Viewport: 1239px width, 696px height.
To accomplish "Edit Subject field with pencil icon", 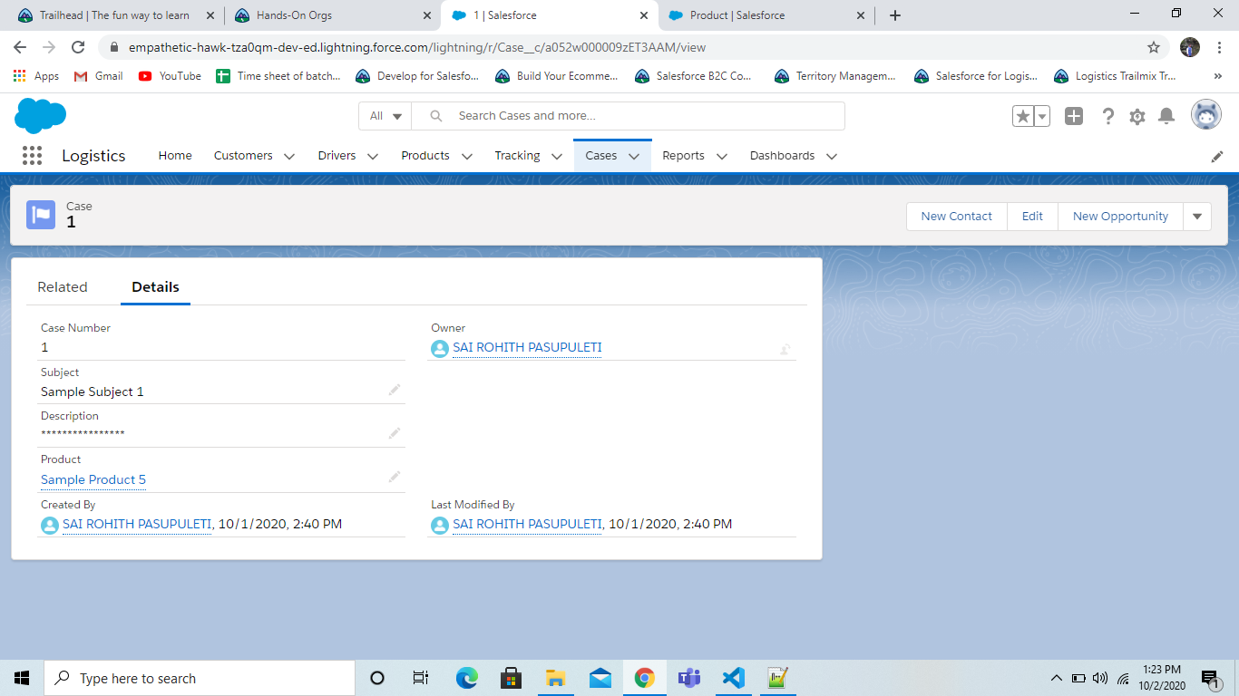I will (395, 390).
